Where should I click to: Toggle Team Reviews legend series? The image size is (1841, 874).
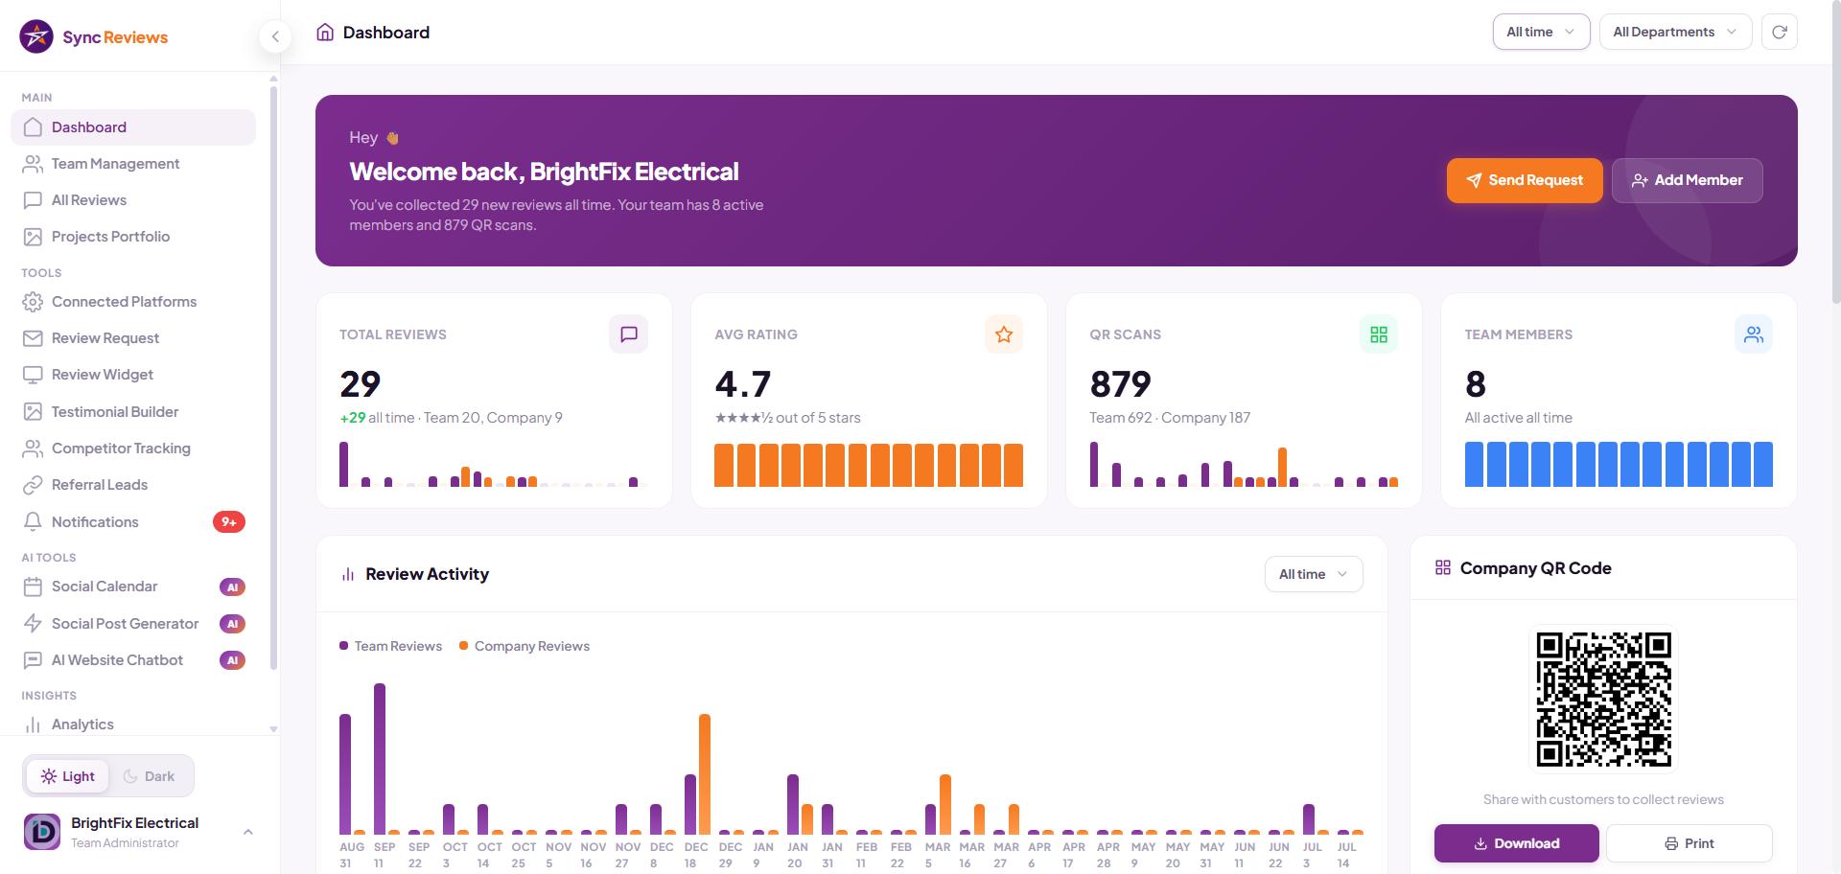tap(391, 646)
